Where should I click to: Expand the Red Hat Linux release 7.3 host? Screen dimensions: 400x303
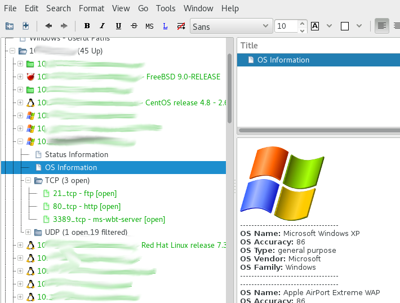coord(20,245)
